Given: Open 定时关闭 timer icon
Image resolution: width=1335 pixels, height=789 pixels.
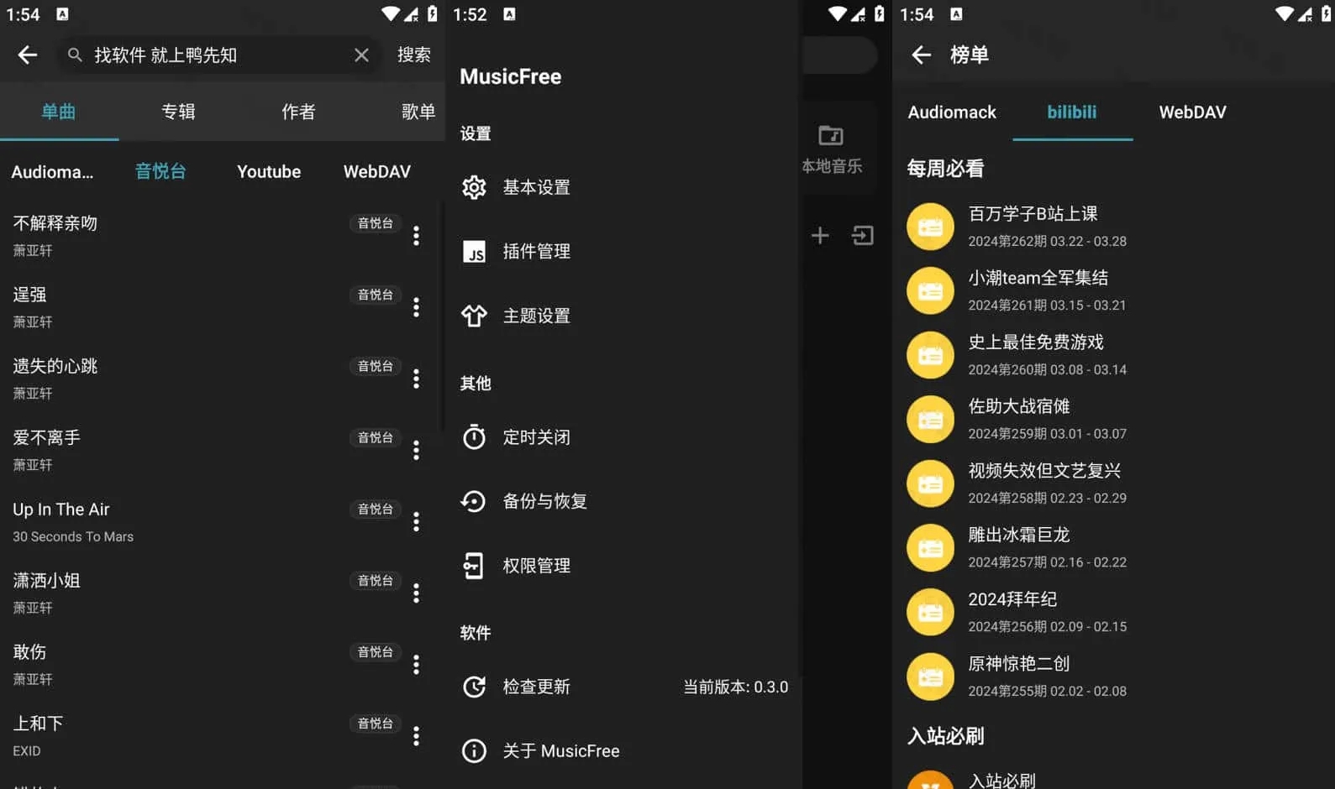Looking at the screenshot, I should click(x=474, y=437).
